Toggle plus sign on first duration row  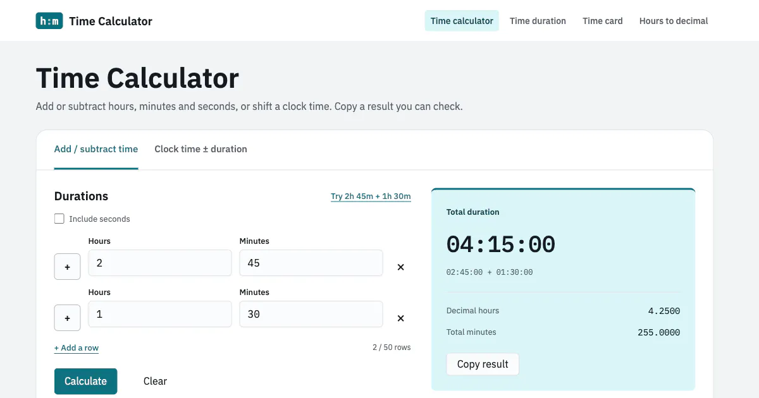pyautogui.click(x=67, y=267)
